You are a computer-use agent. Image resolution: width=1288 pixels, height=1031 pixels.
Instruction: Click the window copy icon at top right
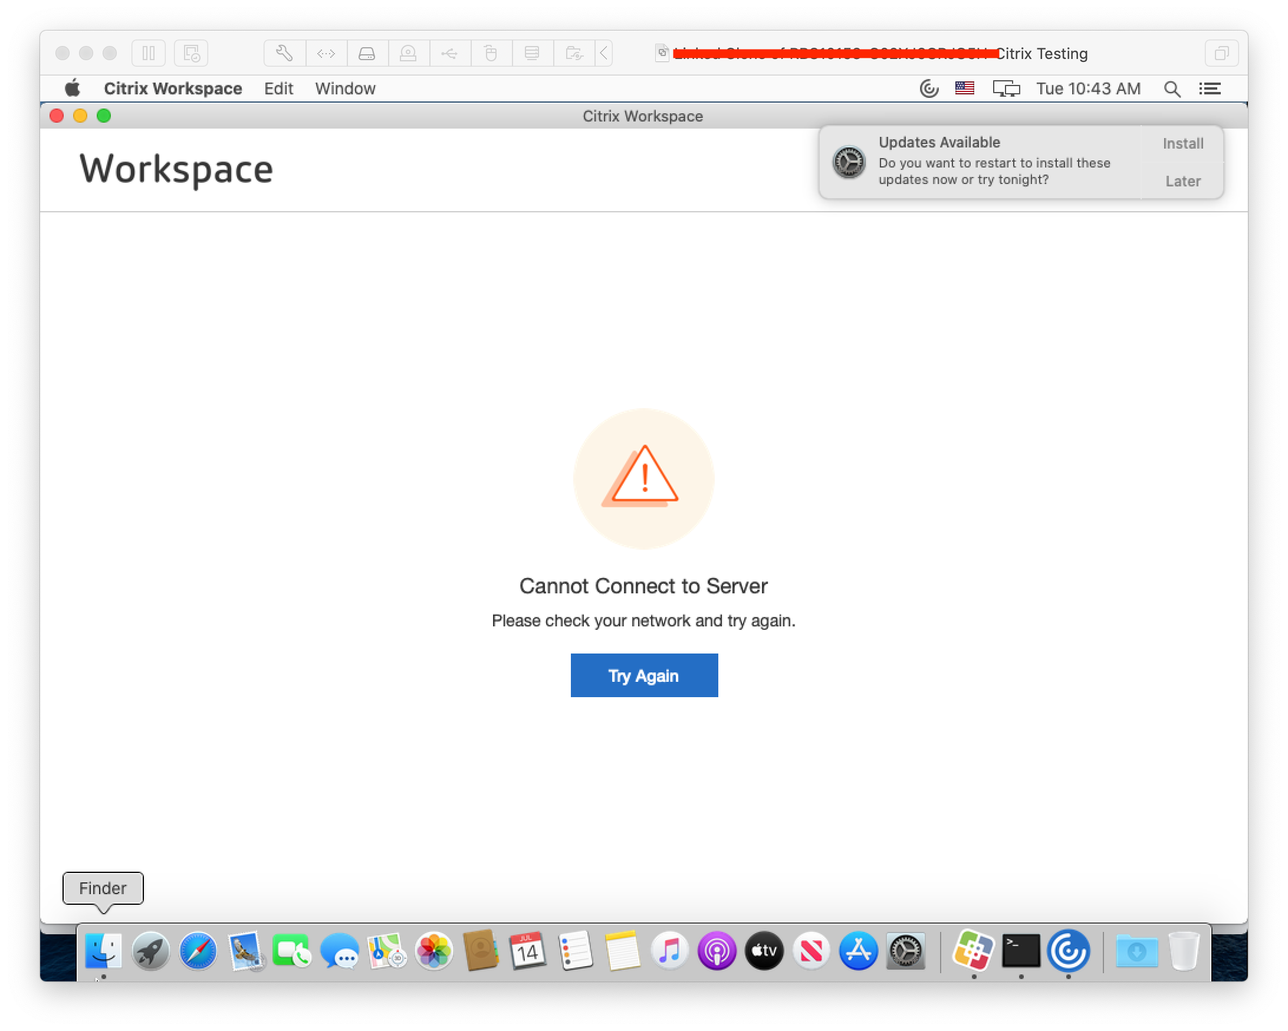(x=1221, y=53)
